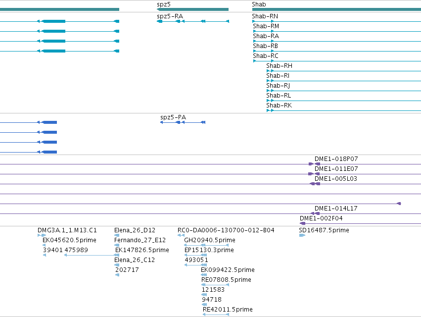Screen dimensions: 421x317
Task: Select the spz5-RA transcript glyph line
Action: pyautogui.click(x=193, y=21)
